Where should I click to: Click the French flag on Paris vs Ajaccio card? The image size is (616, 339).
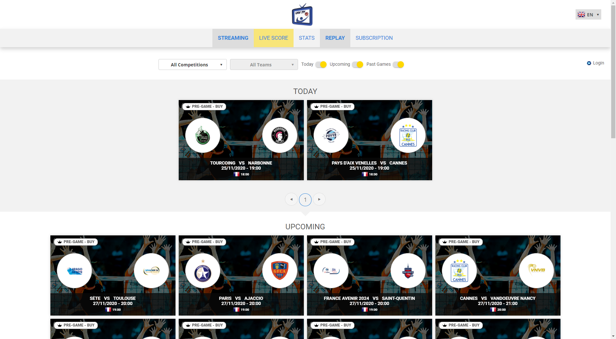(x=236, y=310)
